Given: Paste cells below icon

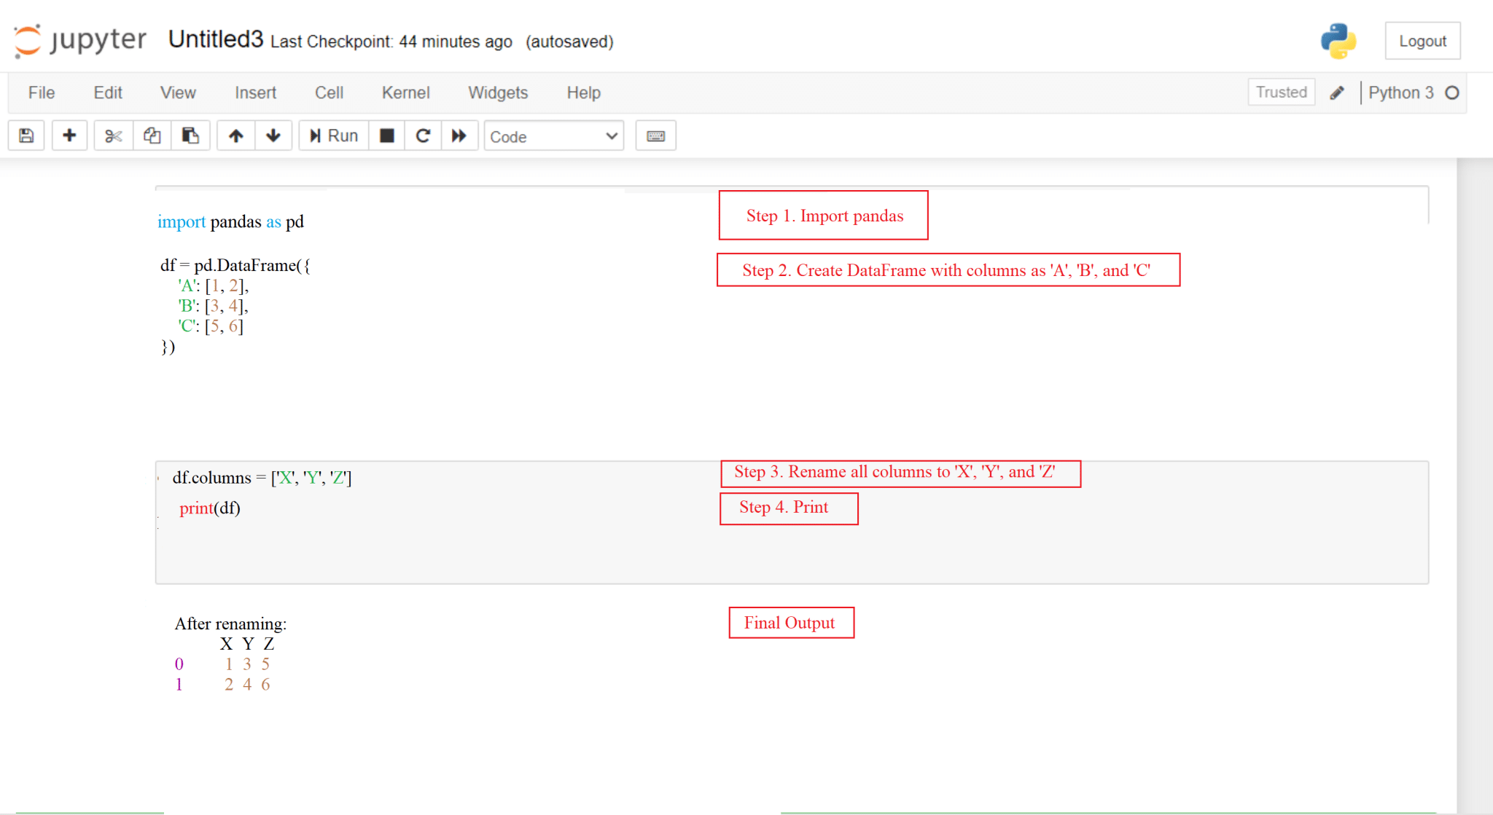Looking at the screenshot, I should point(190,136).
